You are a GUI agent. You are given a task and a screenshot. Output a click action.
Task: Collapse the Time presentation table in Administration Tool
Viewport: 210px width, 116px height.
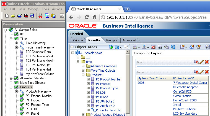tap(11, 39)
